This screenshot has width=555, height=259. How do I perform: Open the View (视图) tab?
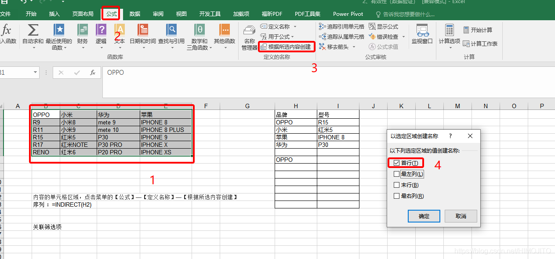pyautogui.click(x=181, y=14)
